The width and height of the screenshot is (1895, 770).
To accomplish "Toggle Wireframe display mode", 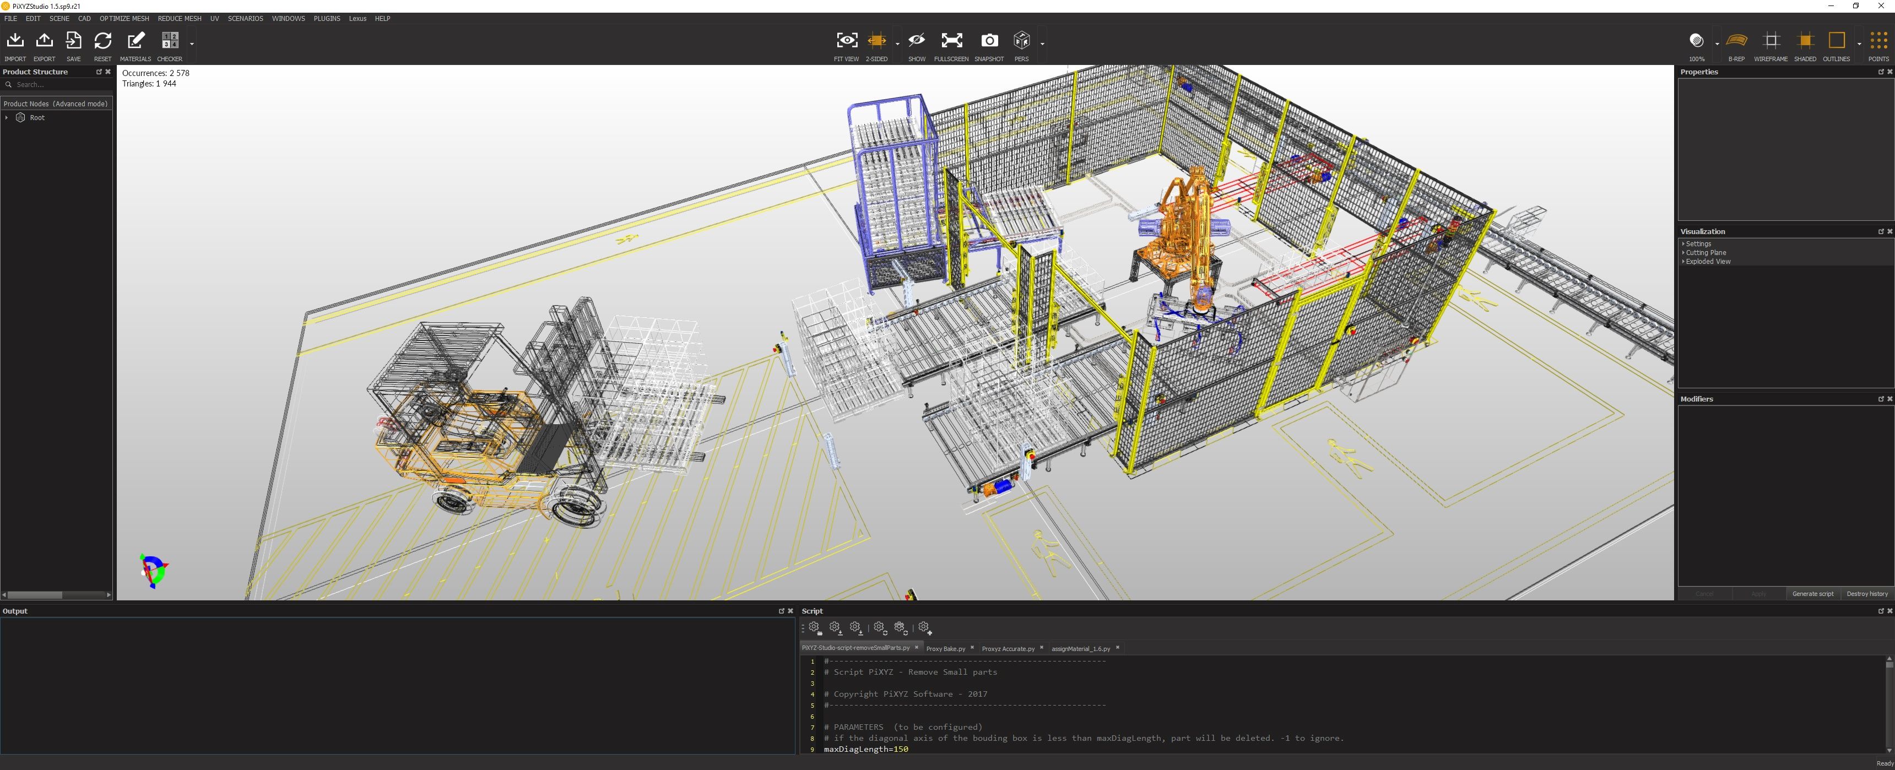I will click(x=1771, y=41).
